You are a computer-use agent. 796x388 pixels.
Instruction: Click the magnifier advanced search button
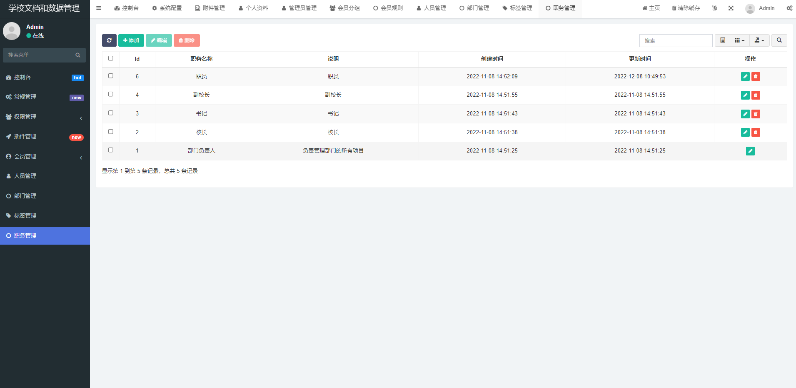[x=779, y=40]
